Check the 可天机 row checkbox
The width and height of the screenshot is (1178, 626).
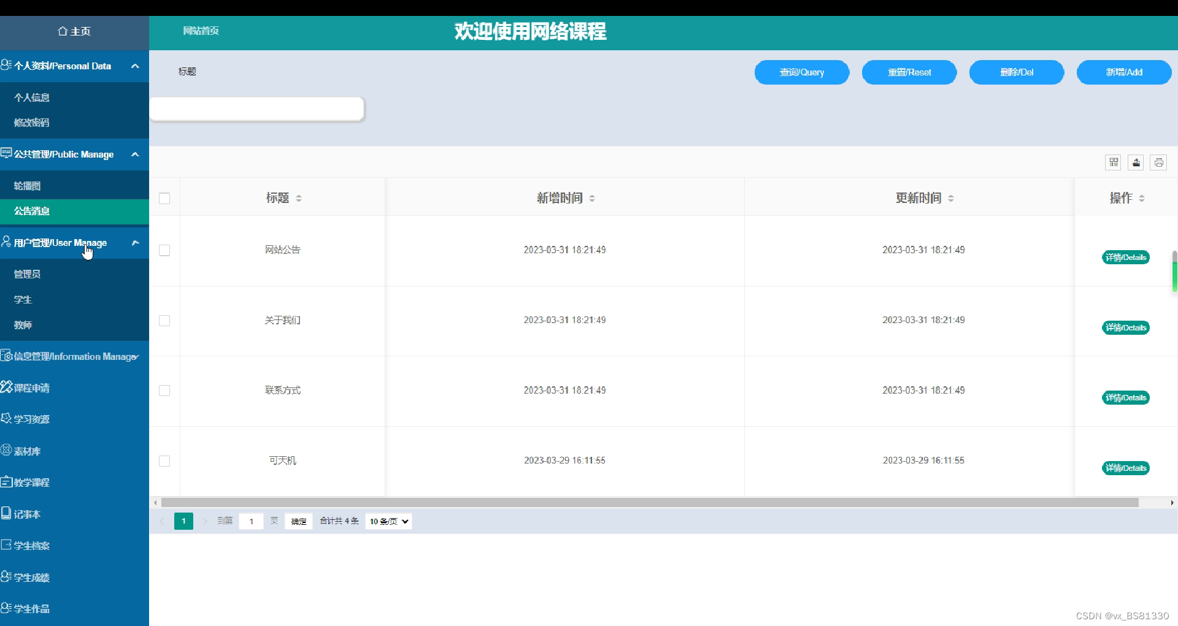164,461
